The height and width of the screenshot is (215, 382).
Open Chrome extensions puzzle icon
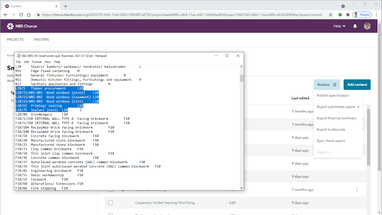[347, 15]
